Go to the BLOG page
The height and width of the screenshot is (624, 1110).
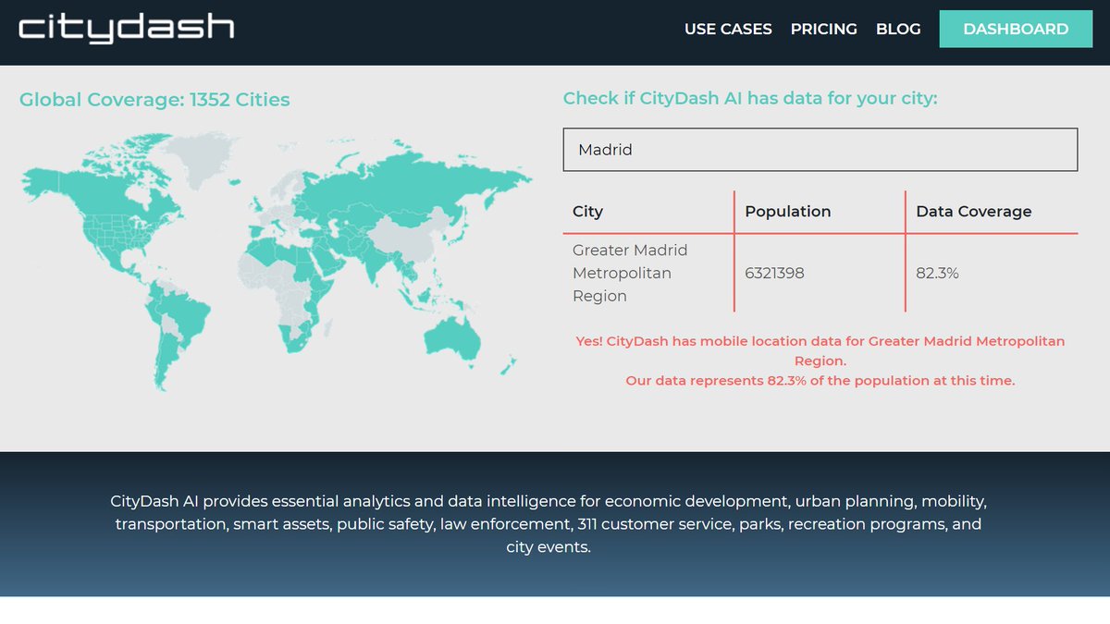tap(898, 29)
